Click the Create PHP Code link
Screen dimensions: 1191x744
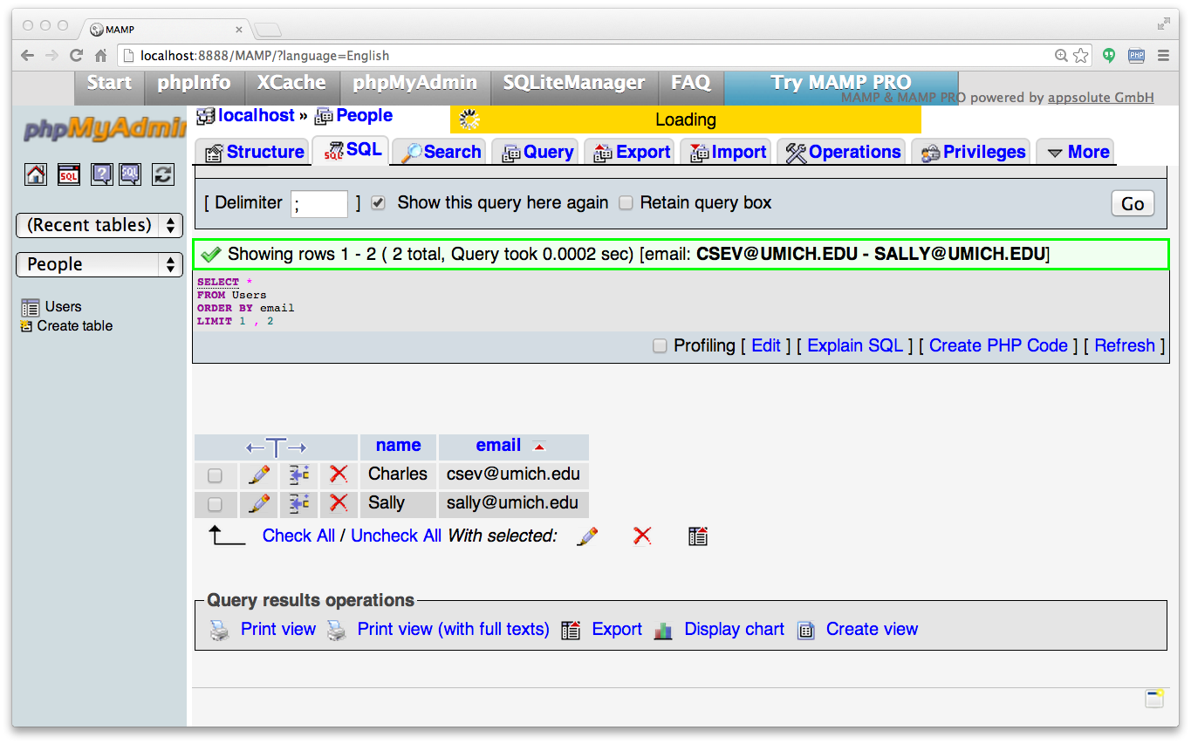coord(998,346)
